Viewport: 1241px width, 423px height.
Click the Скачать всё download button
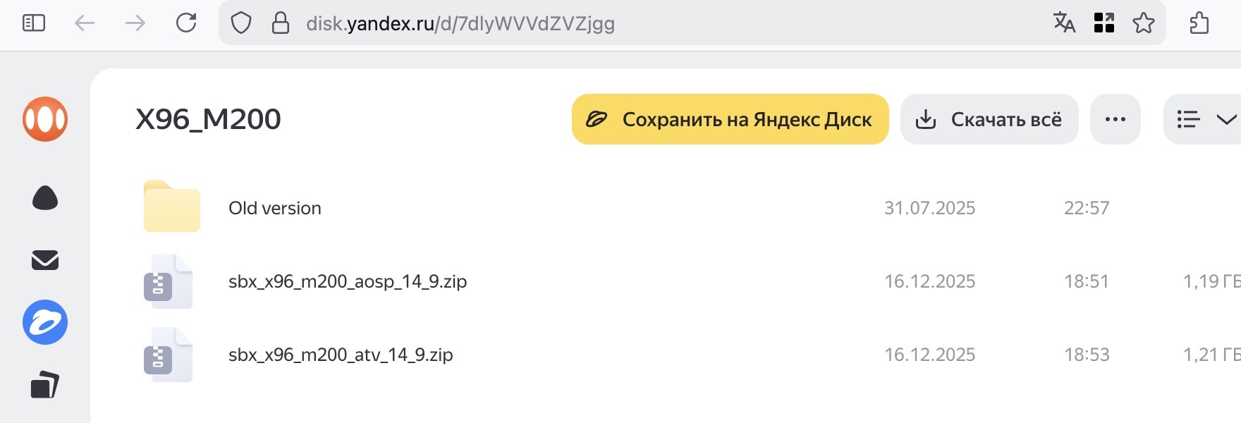pyautogui.click(x=989, y=119)
